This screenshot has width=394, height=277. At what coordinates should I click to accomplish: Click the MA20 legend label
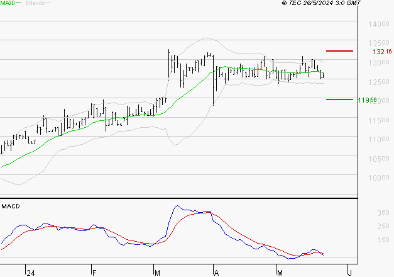pos(8,3)
